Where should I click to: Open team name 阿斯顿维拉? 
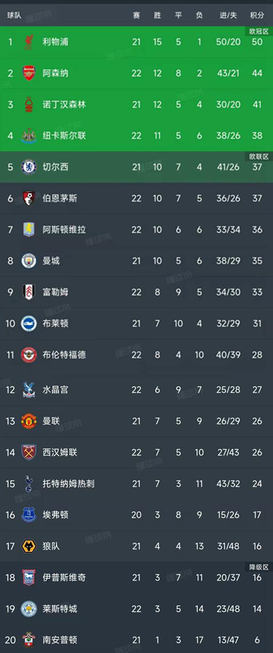point(64,230)
